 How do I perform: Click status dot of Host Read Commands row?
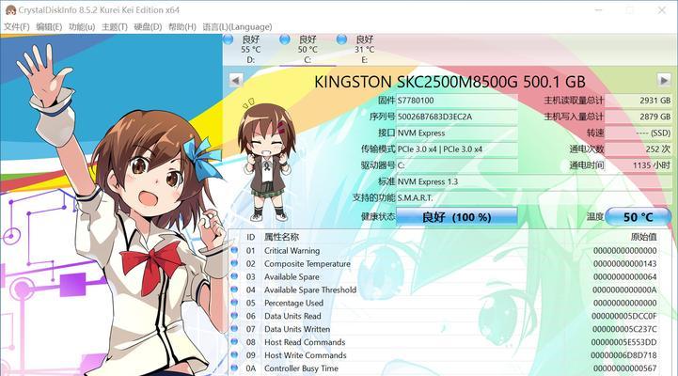click(234, 341)
